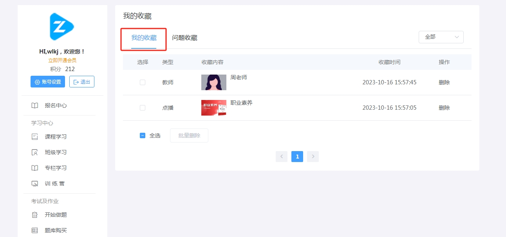
Task: Click the 立即开通会员 link
Action: pos(62,61)
